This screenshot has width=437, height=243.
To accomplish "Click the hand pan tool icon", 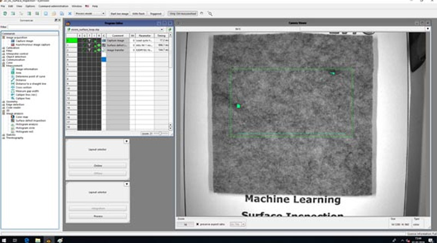I will (x=202, y=13).
